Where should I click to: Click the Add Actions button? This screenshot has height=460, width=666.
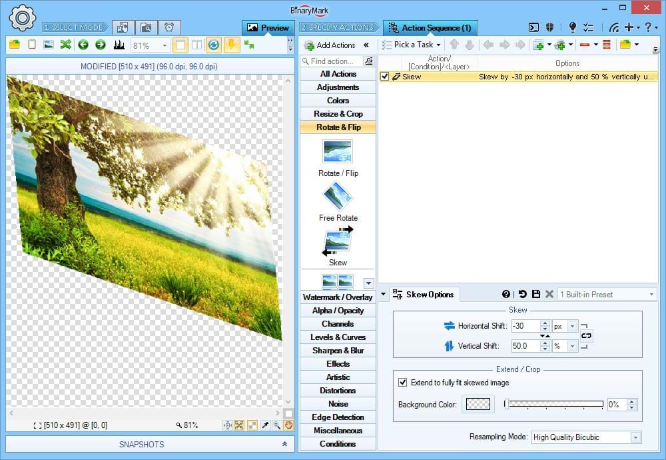click(330, 45)
